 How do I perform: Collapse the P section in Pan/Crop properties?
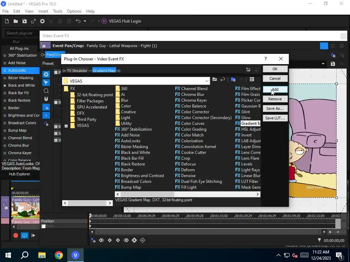tap(56, 72)
